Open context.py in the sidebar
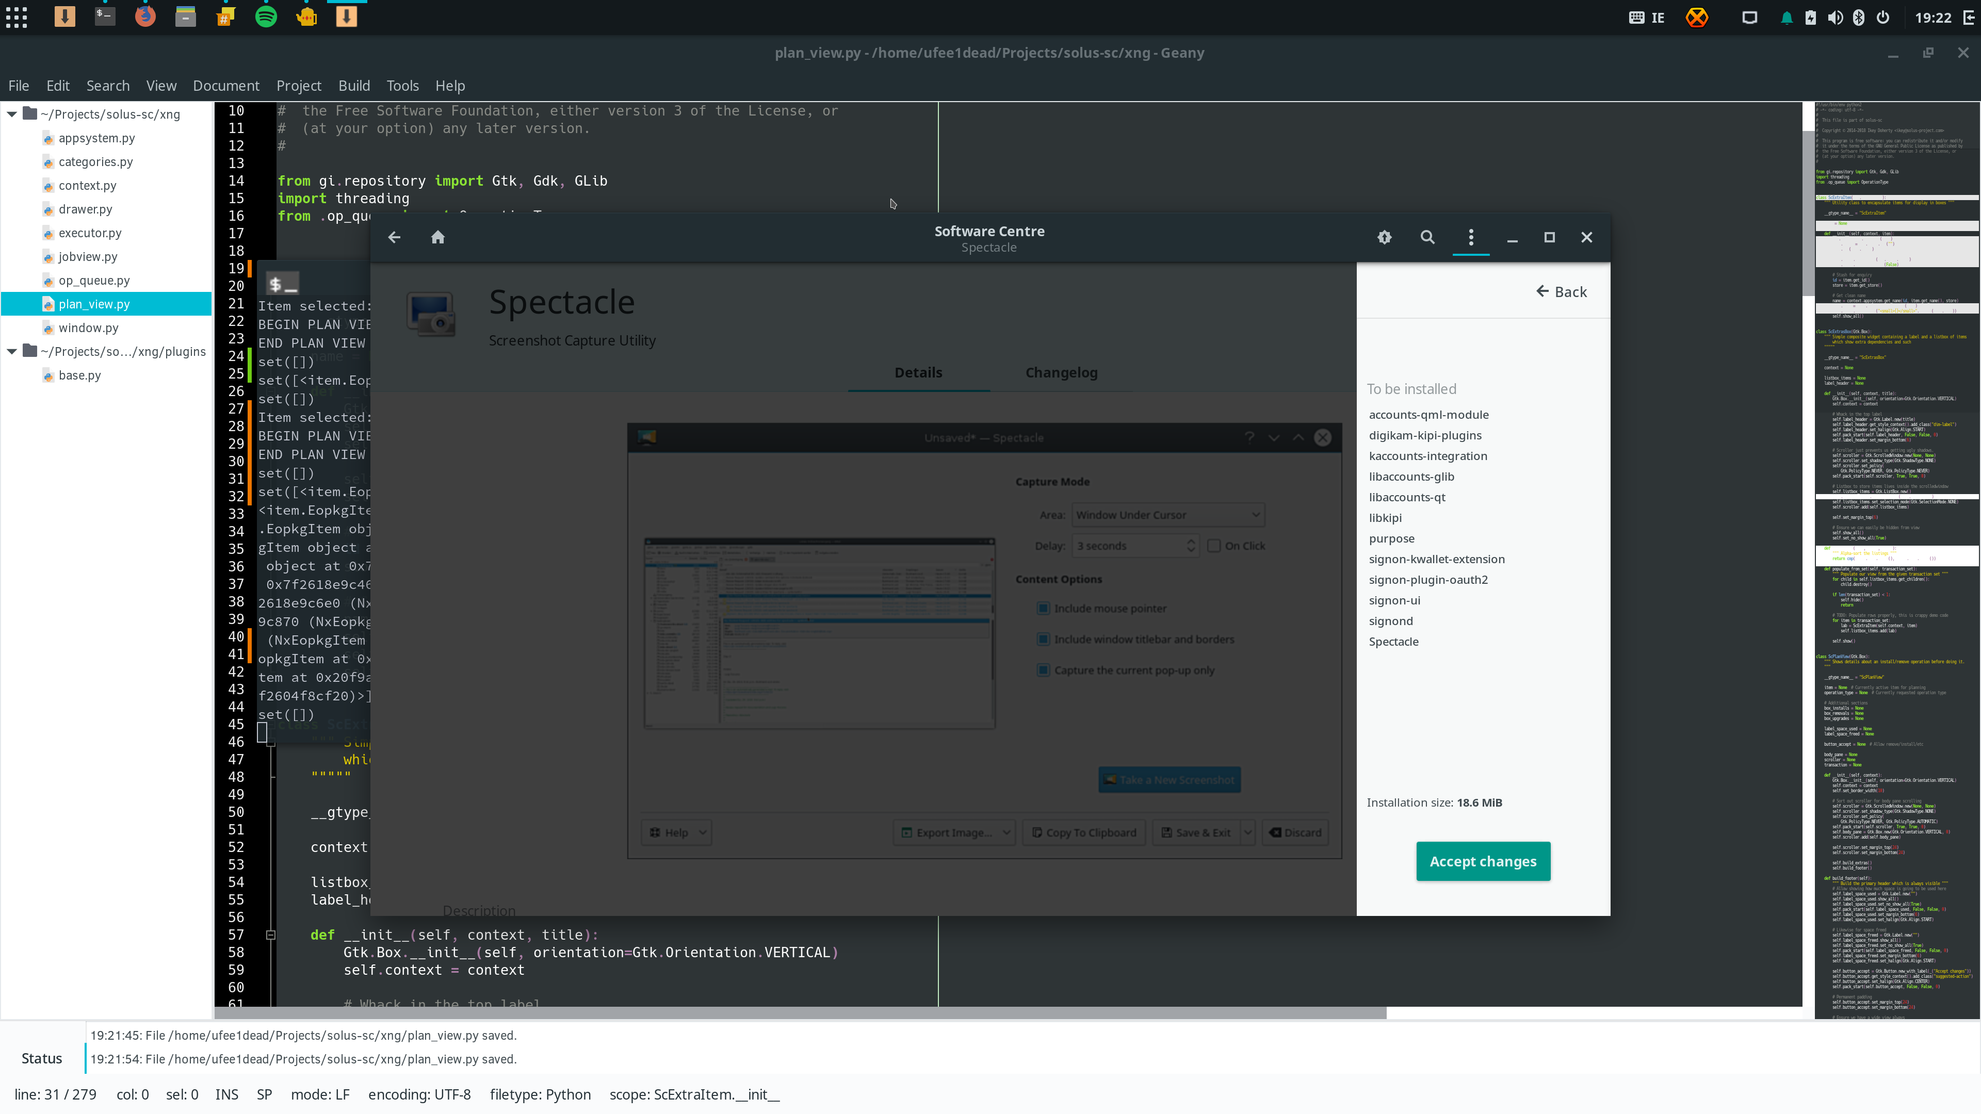 tap(87, 185)
